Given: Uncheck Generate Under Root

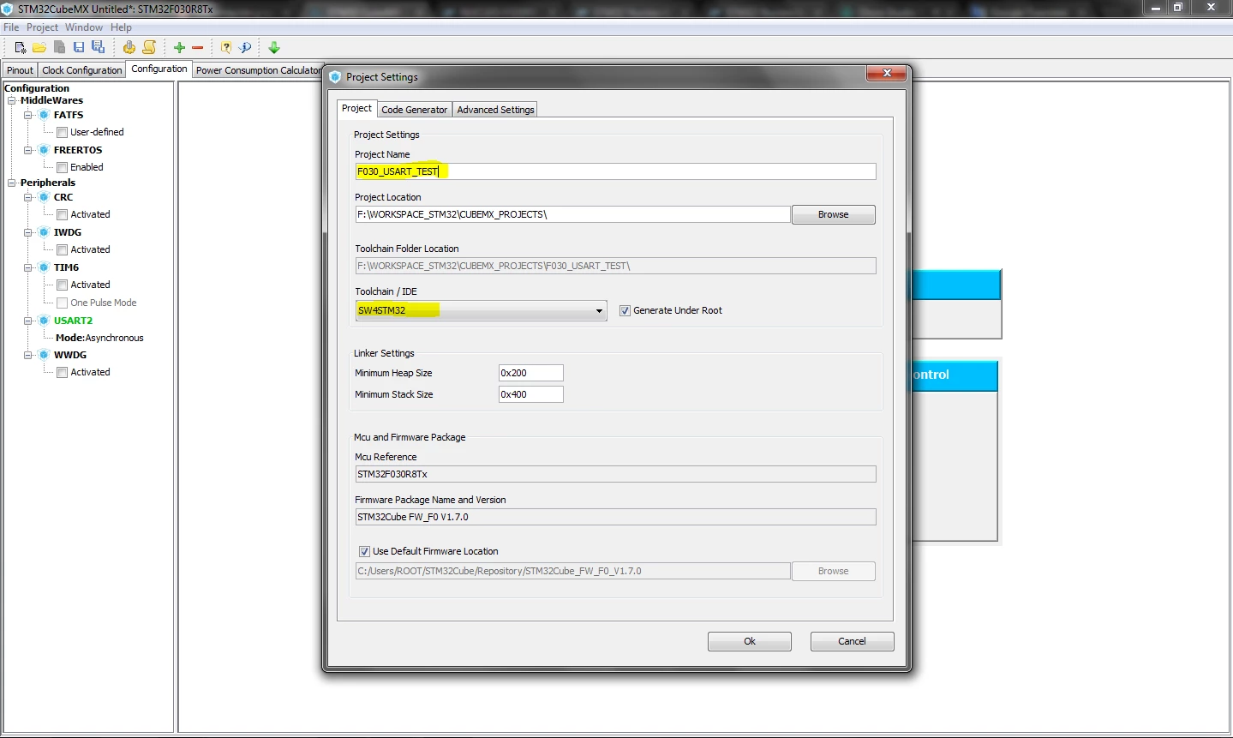Looking at the screenshot, I should [625, 310].
